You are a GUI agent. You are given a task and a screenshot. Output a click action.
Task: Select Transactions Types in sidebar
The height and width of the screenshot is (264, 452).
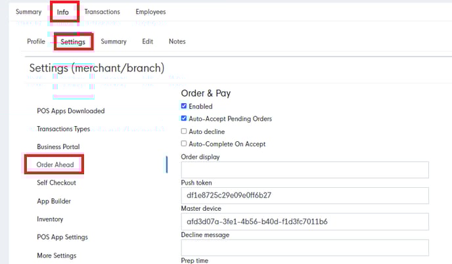pyautogui.click(x=63, y=129)
